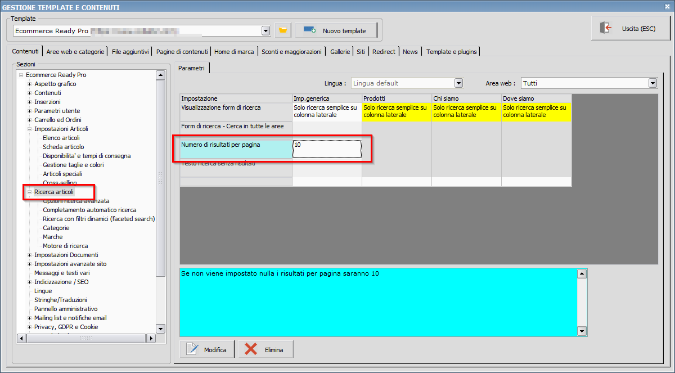Screen dimensions: 675x373
Task: Expand the Aspetto grafico node
Action: [29, 84]
